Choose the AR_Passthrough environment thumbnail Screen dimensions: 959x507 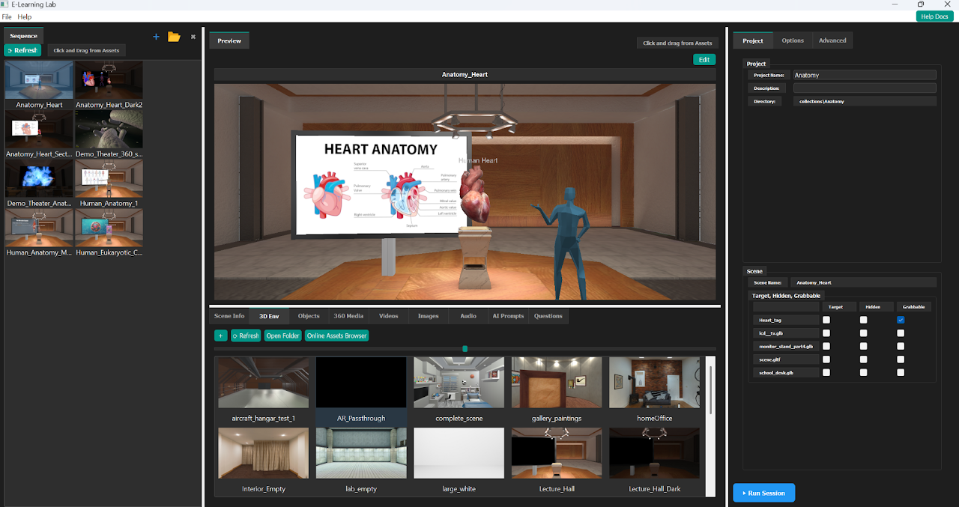click(361, 383)
